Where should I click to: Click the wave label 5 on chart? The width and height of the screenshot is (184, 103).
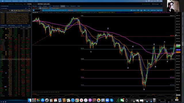click(144, 90)
